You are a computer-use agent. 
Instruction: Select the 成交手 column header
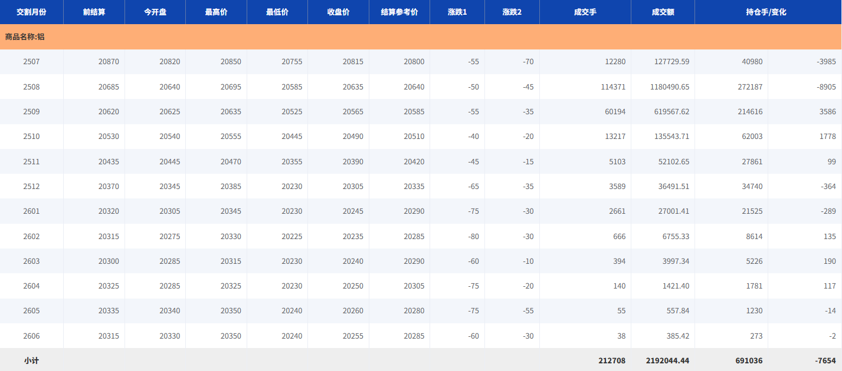(x=585, y=12)
